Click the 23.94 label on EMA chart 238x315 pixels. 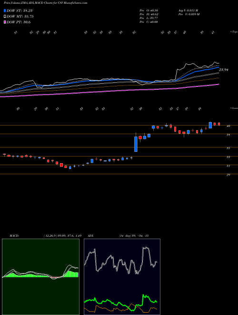click(224, 70)
